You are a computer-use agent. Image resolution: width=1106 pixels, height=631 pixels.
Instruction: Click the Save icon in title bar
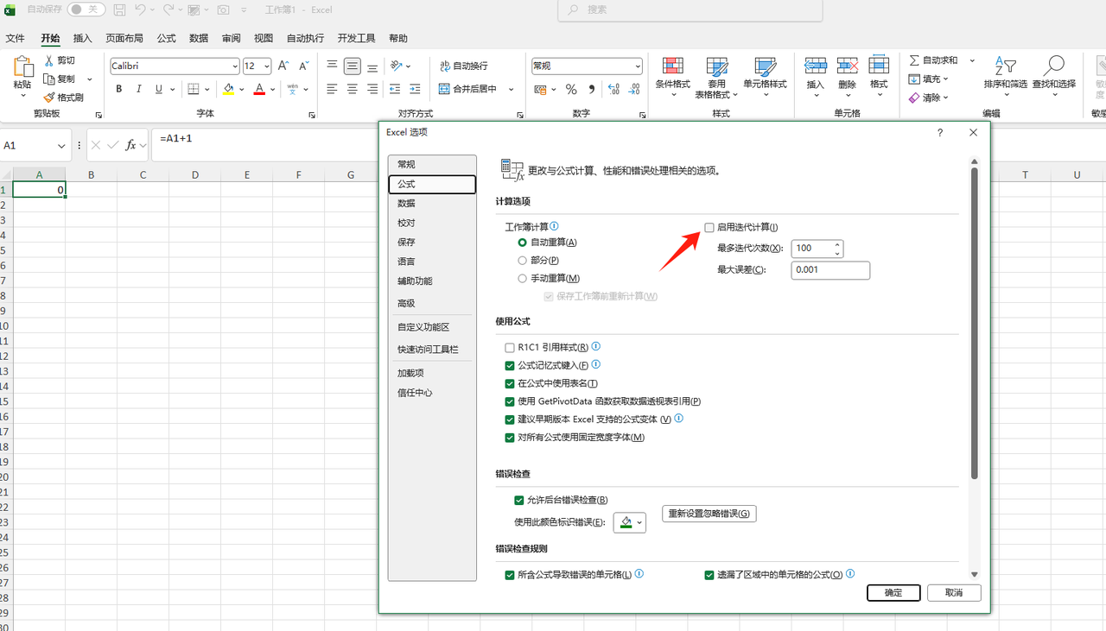[x=119, y=9]
